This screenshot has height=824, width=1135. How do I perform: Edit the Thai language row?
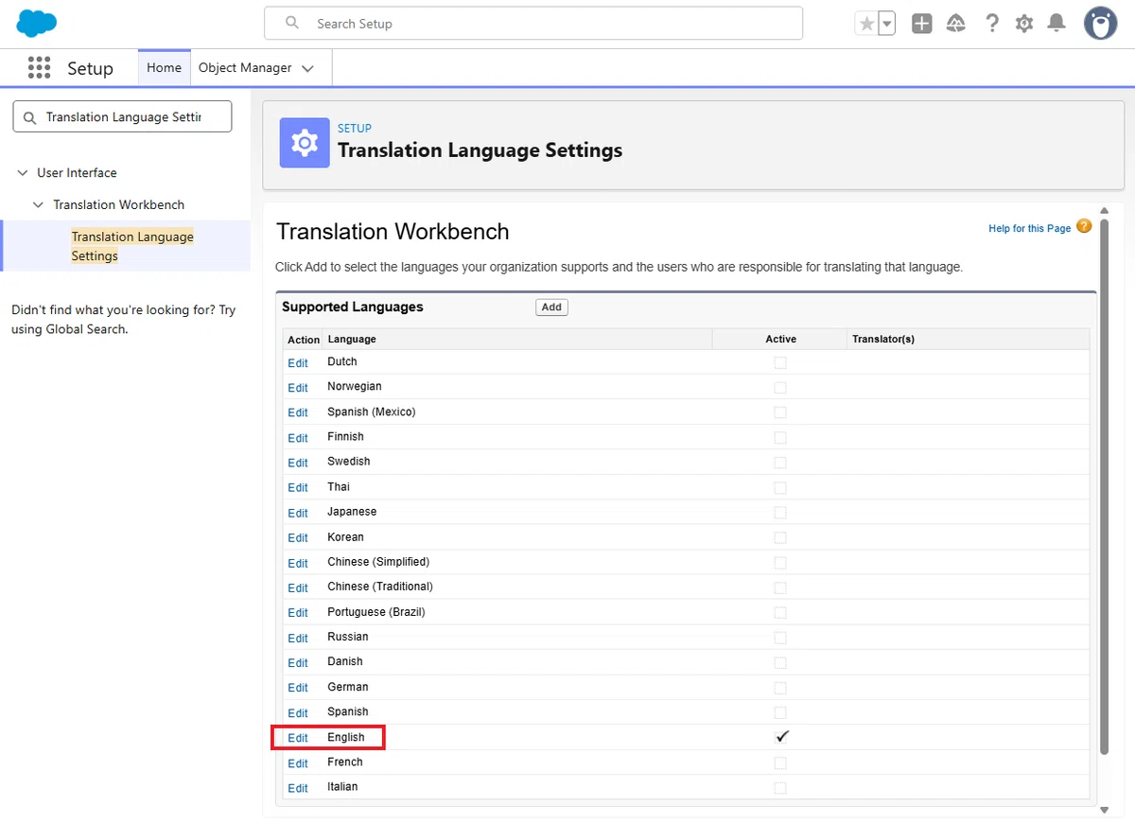pyautogui.click(x=298, y=487)
